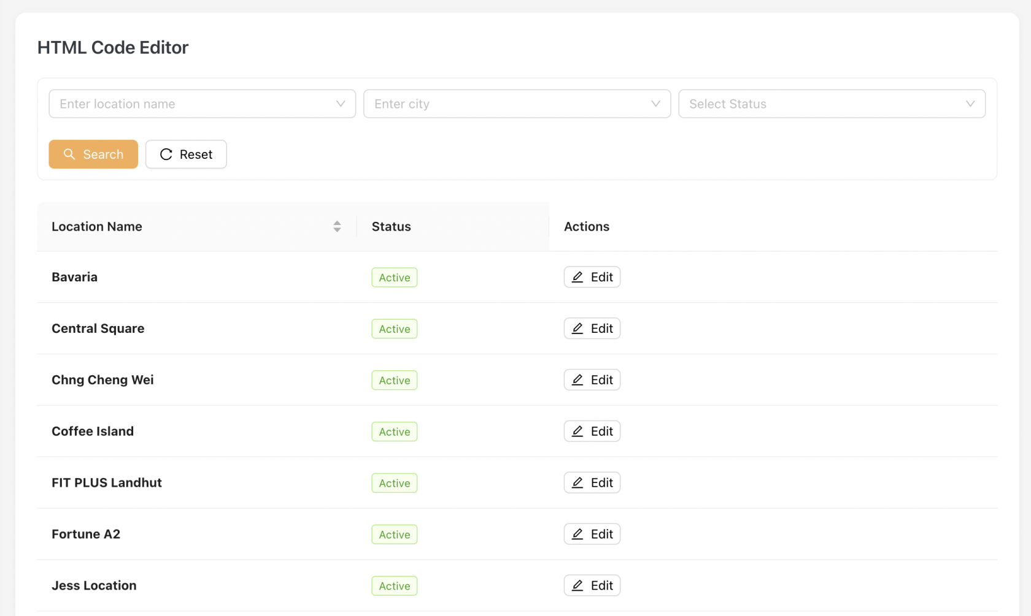Click the Actions column header
The image size is (1031, 616).
pos(773,226)
